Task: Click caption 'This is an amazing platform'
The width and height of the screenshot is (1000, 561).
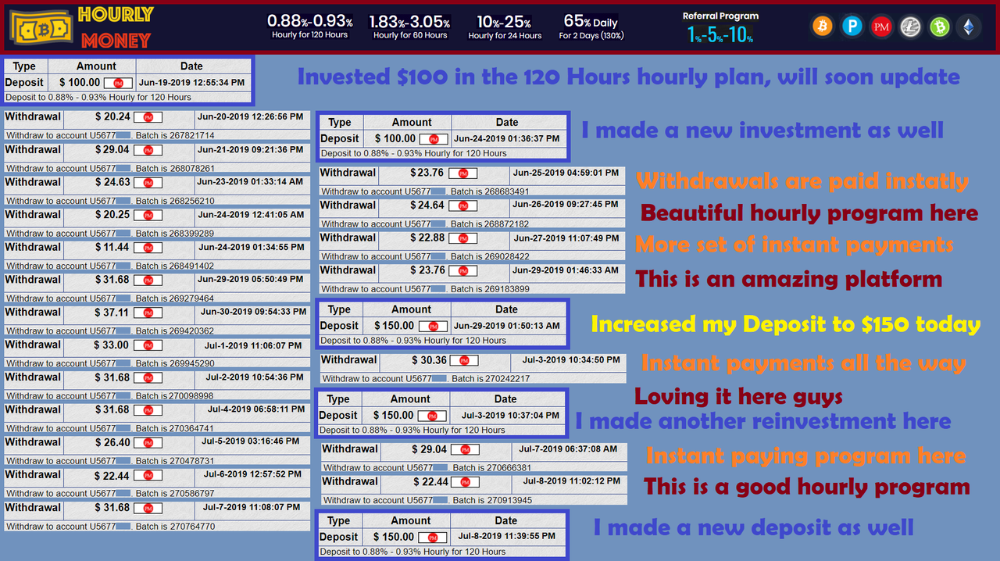Action: coord(789,279)
